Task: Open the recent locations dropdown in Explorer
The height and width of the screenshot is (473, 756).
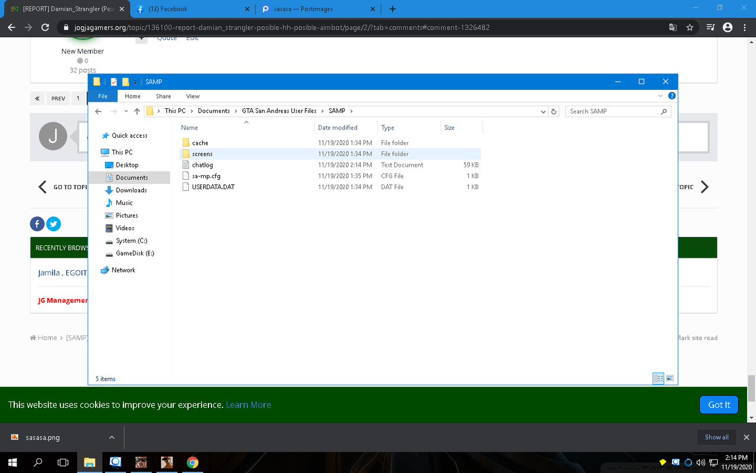Action: pyautogui.click(x=126, y=111)
